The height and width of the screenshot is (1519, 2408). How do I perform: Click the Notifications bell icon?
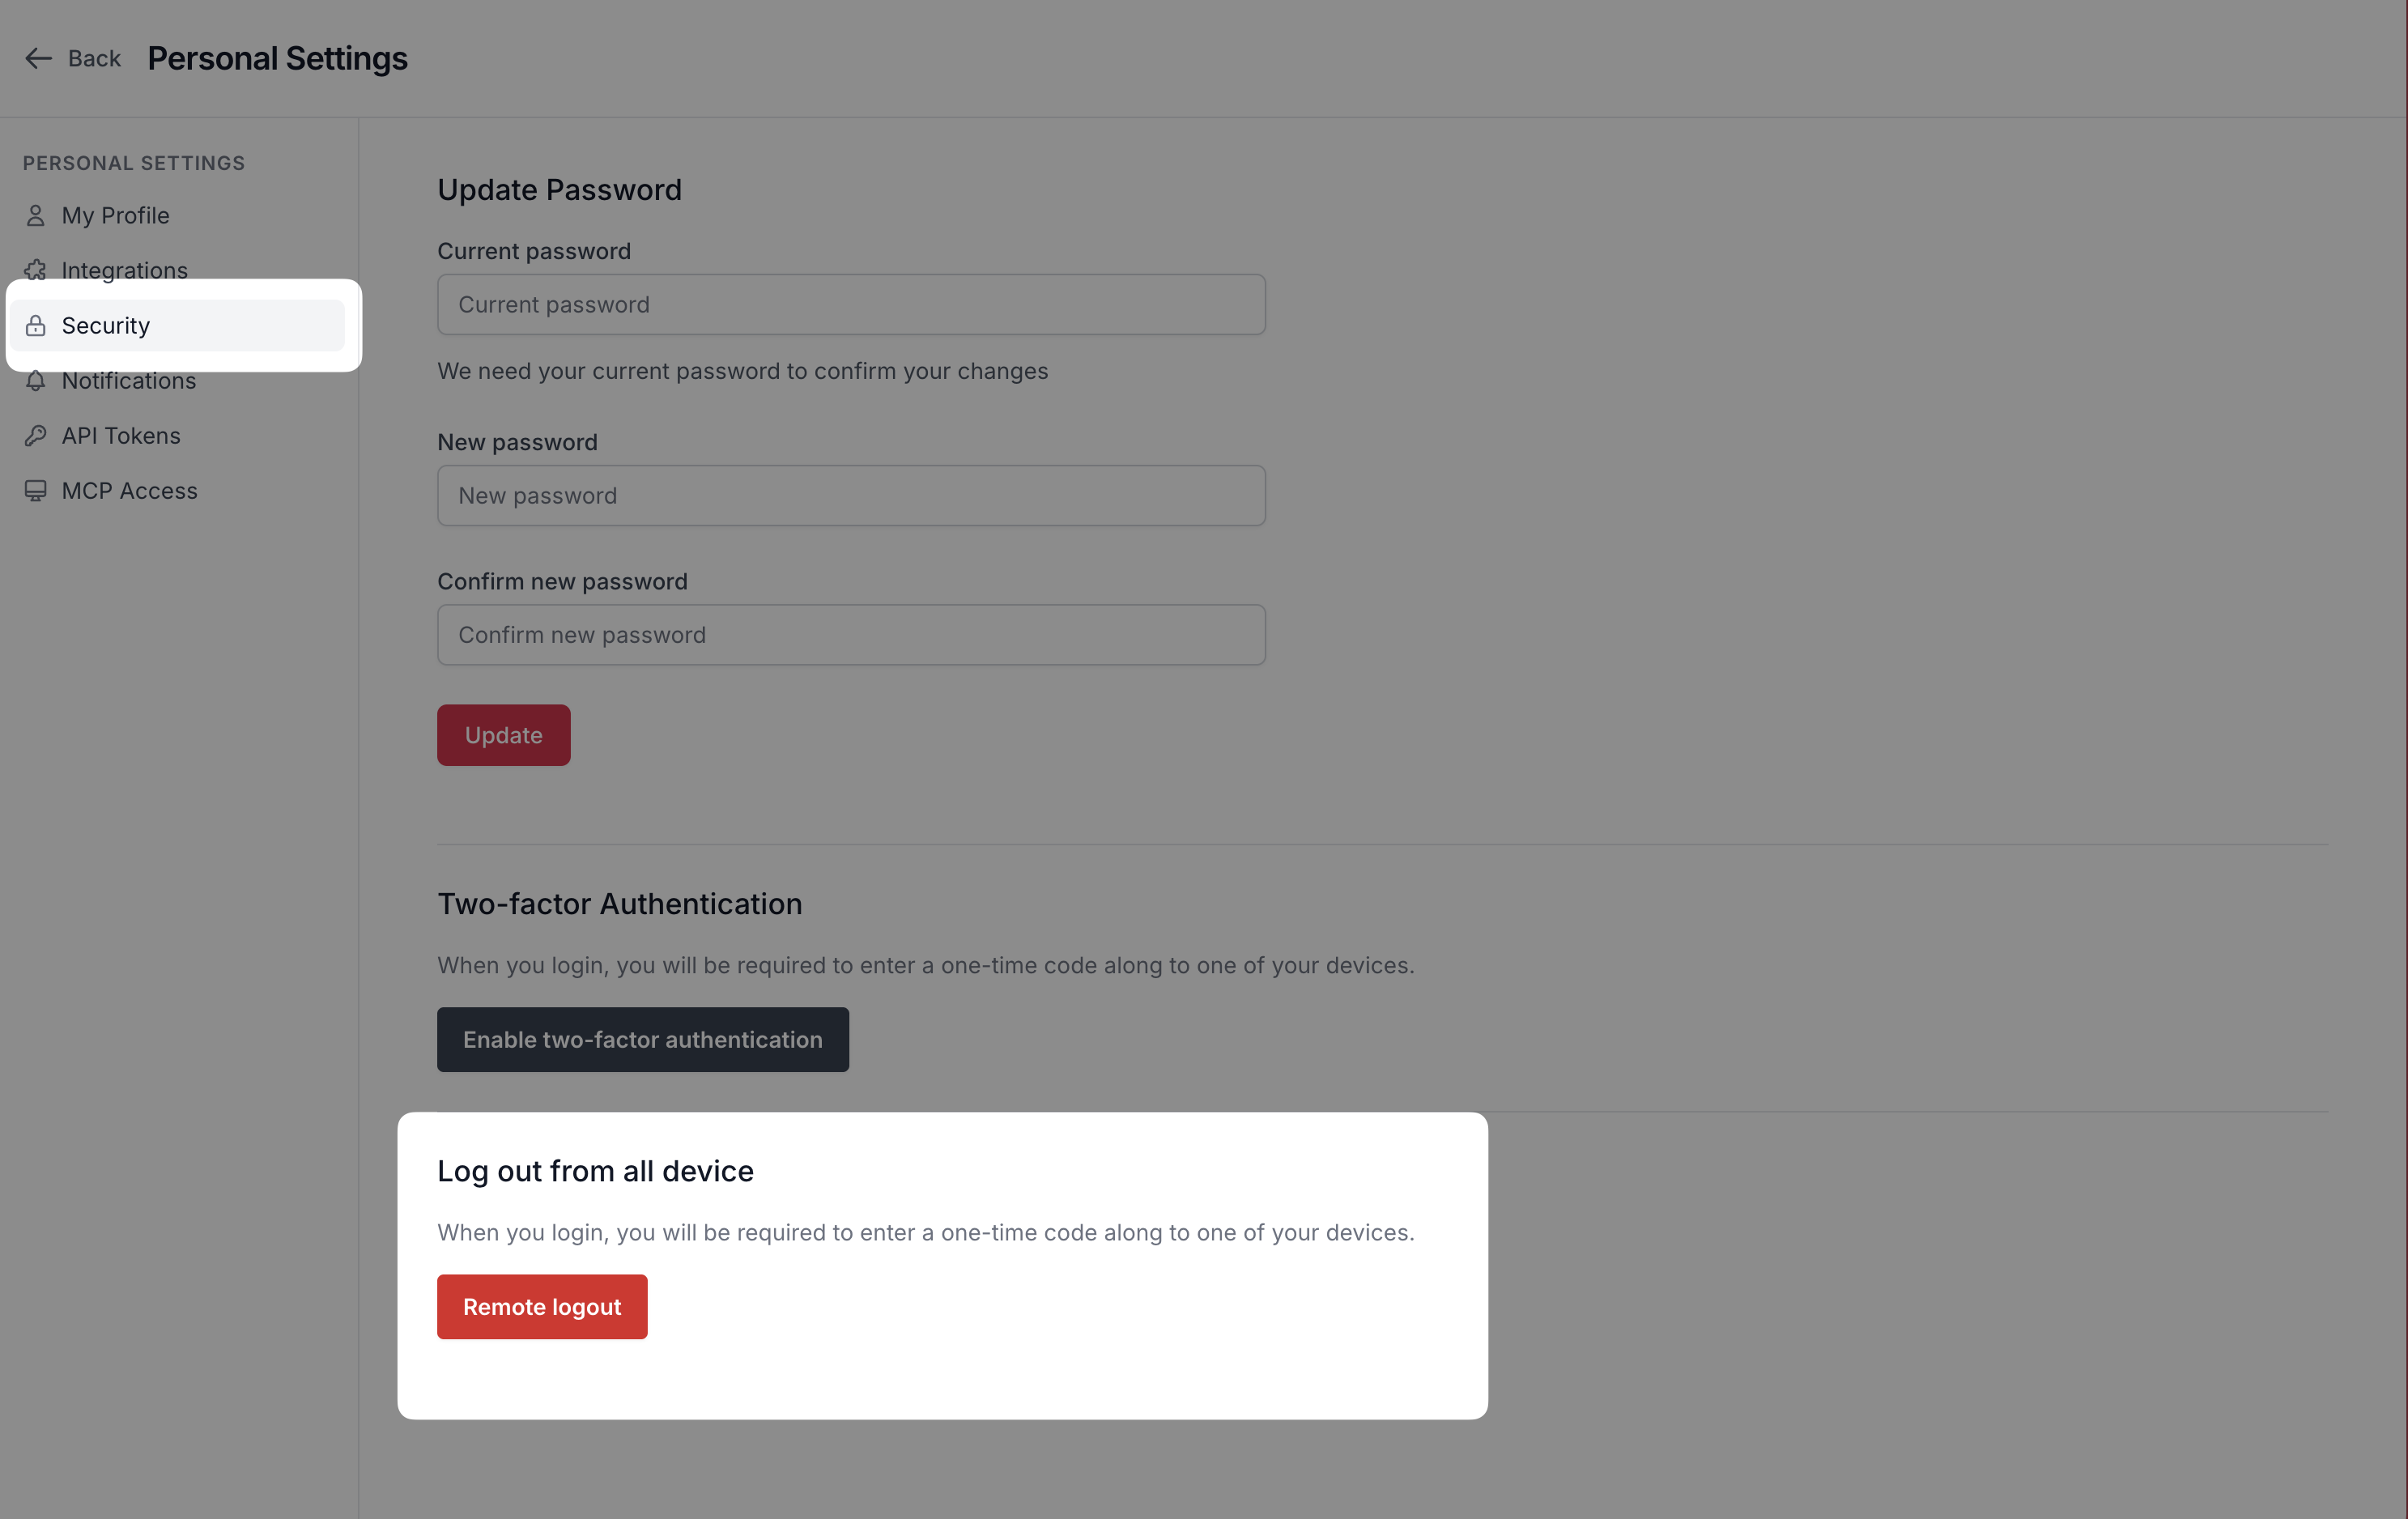point(36,381)
